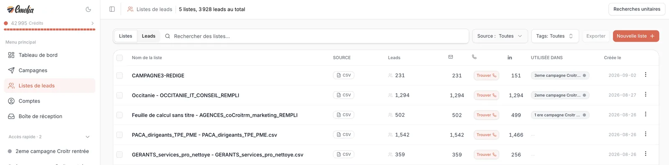This screenshot has height=165, width=669.
Task: Toggle the select-all lists checkbox
Action: [120, 58]
